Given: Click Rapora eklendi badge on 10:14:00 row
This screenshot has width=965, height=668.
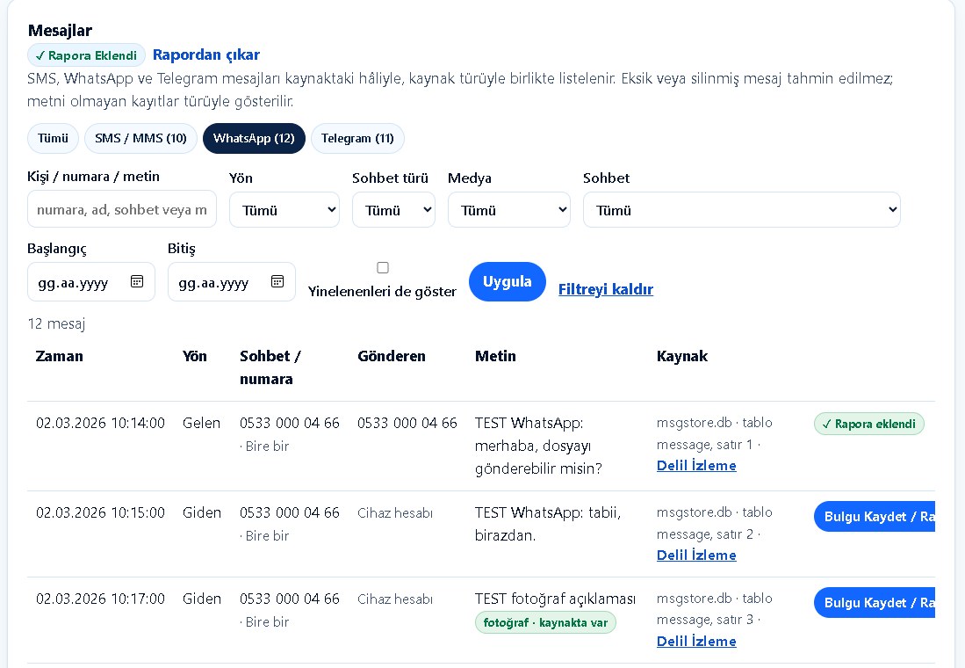Looking at the screenshot, I should point(869,424).
